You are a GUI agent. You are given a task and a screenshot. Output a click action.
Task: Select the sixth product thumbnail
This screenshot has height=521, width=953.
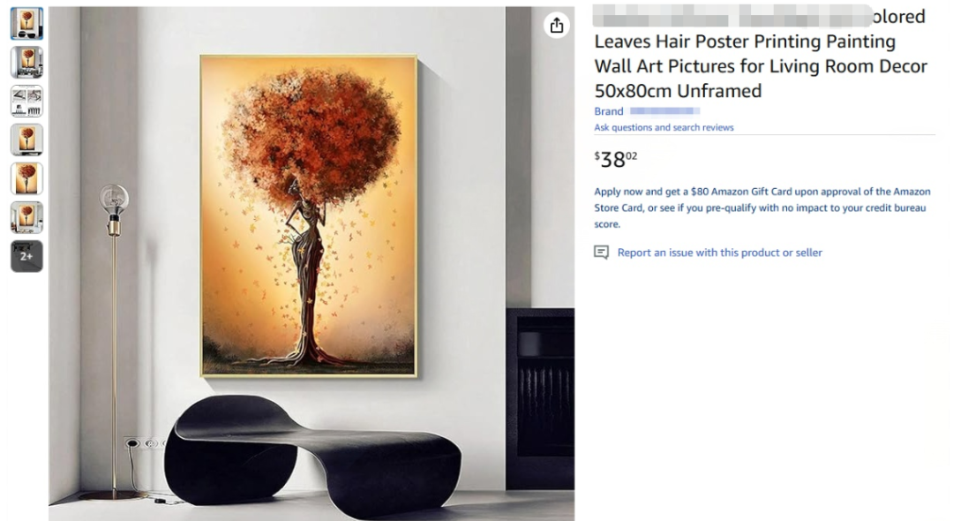26,217
